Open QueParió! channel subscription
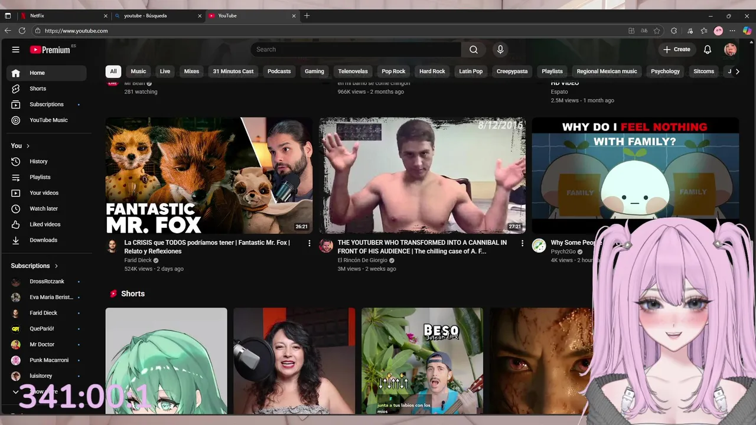This screenshot has width=756, height=425. pyautogui.click(x=47, y=329)
